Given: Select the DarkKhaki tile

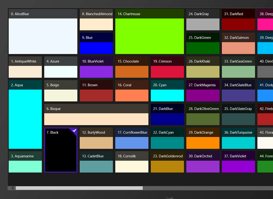Looking at the screenshot, I should tap(203, 67).
